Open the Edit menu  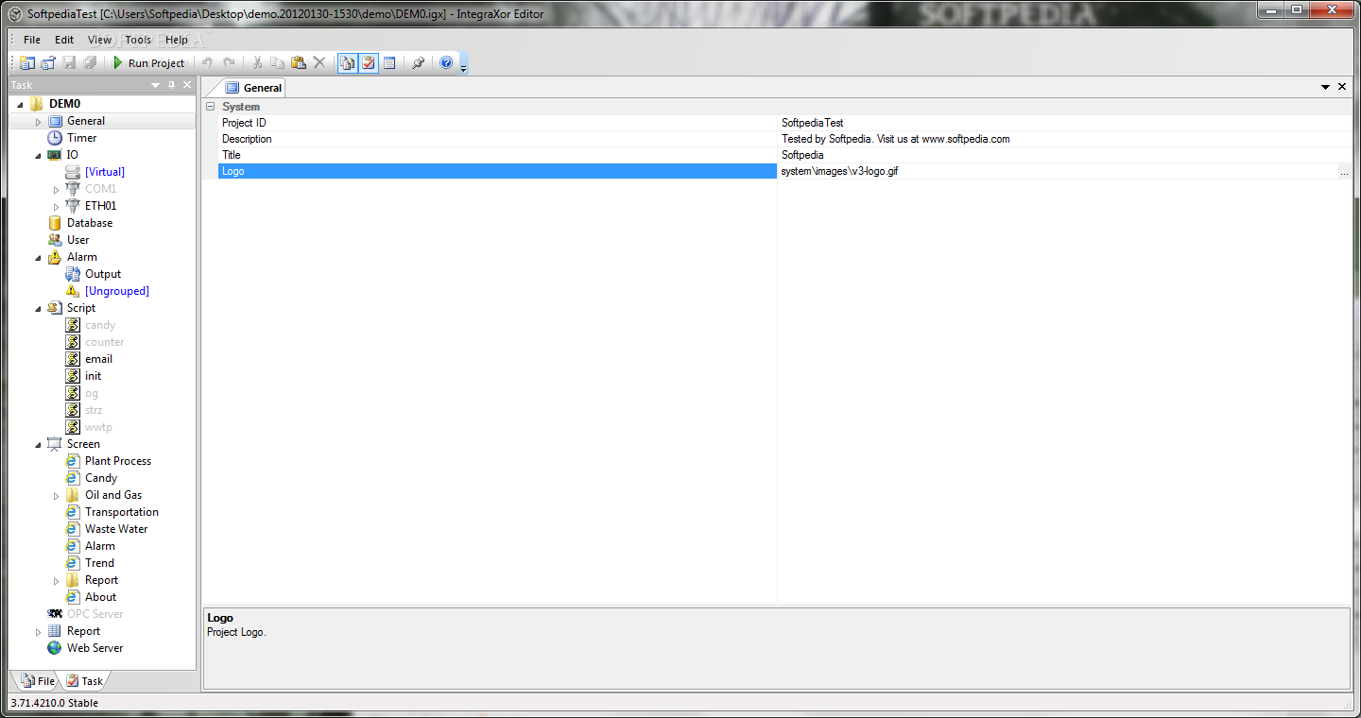coord(64,40)
